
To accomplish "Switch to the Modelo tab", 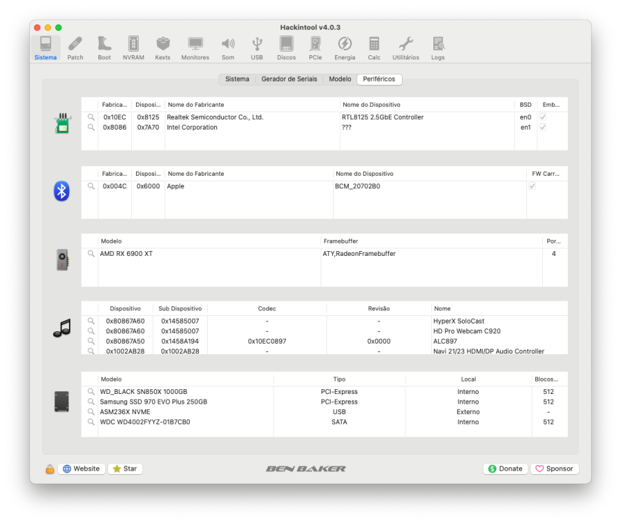I will tap(340, 79).
